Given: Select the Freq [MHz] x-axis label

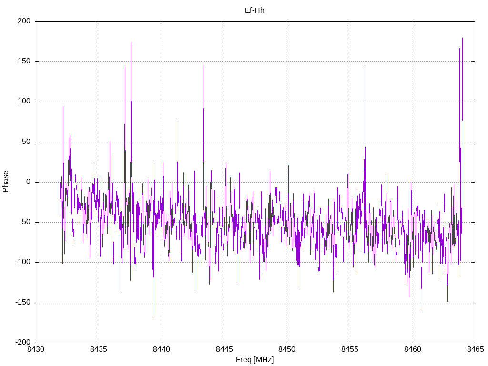Looking at the screenshot, I should point(254,360).
